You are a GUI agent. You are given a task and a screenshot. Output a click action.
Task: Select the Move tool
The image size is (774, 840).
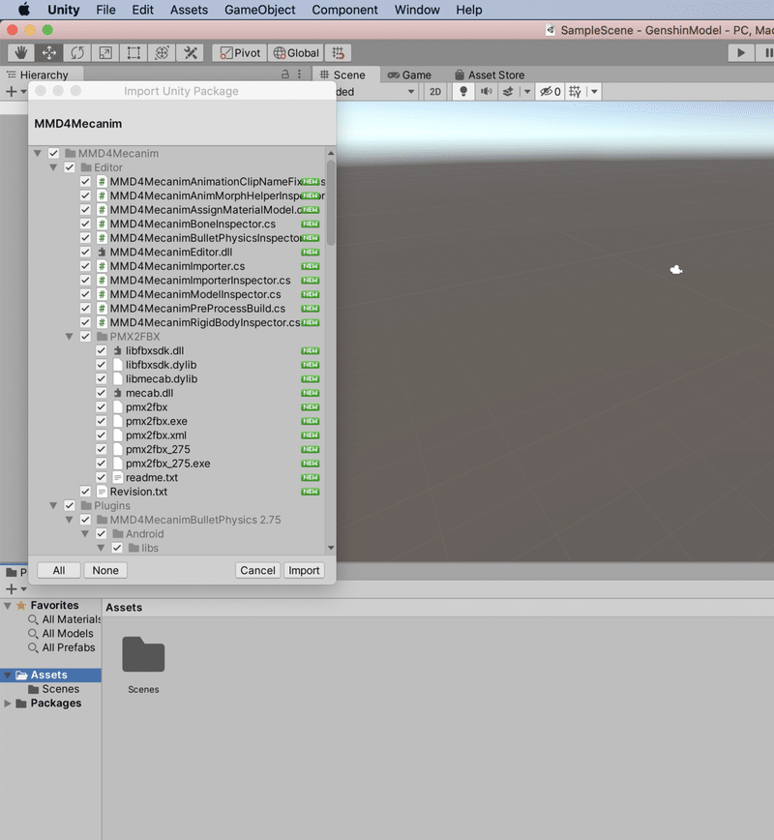[x=48, y=52]
